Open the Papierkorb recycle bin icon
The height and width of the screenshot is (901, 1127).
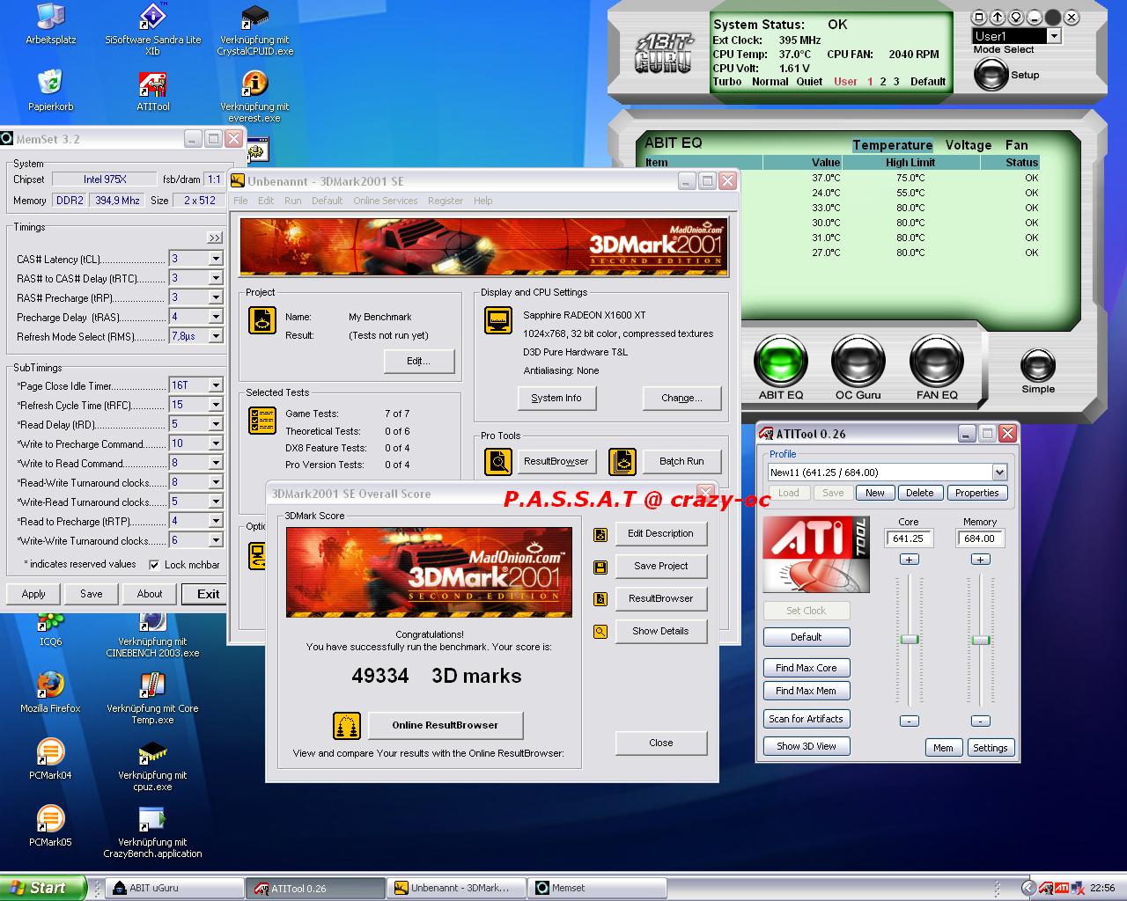point(50,91)
